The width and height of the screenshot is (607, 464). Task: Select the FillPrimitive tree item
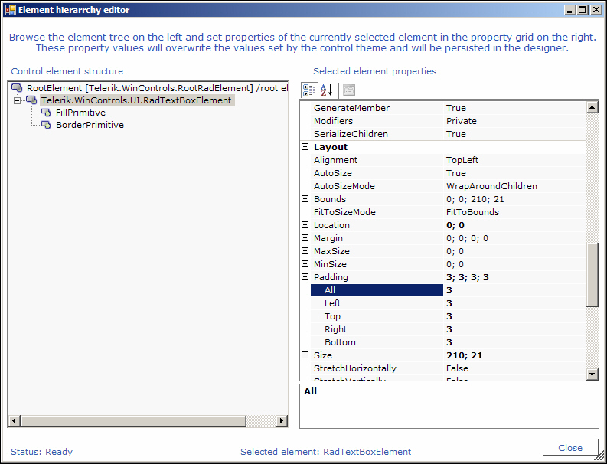pos(80,113)
